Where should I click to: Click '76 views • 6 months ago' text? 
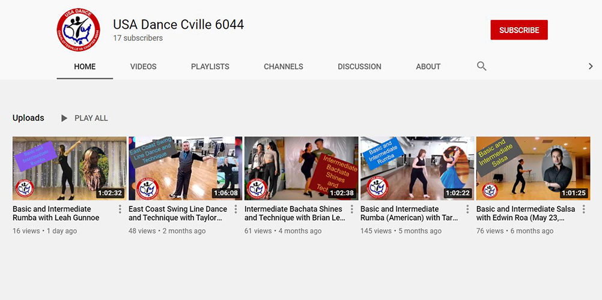point(515,231)
